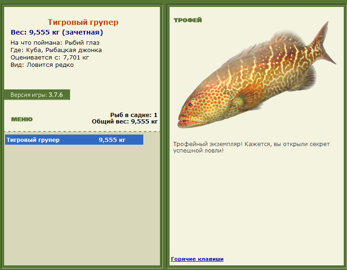Click the Тигровый групер title
This screenshot has height=270, width=347.
(x=83, y=22)
